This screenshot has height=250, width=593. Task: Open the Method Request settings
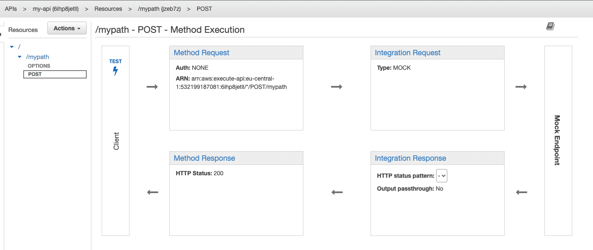coord(201,52)
